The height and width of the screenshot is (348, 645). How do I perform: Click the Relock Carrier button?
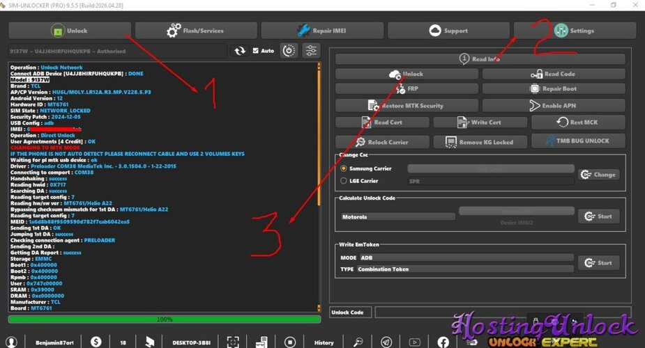point(382,142)
